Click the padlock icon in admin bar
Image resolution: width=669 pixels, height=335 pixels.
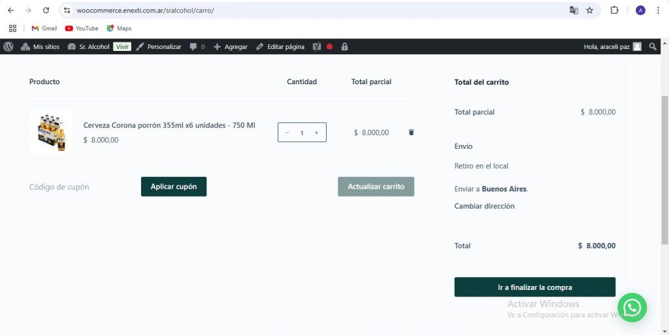[x=344, y=46]
